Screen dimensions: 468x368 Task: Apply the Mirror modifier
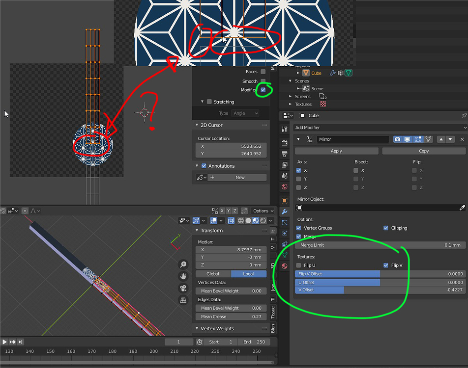tap(336, 151)
